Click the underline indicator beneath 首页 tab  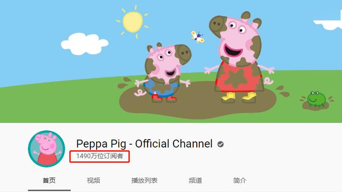(49, 191)
